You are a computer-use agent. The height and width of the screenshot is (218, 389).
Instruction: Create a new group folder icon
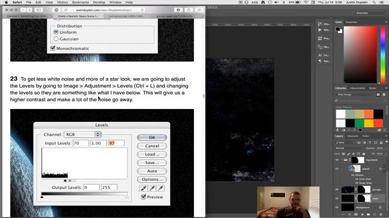tap(368, 214)
